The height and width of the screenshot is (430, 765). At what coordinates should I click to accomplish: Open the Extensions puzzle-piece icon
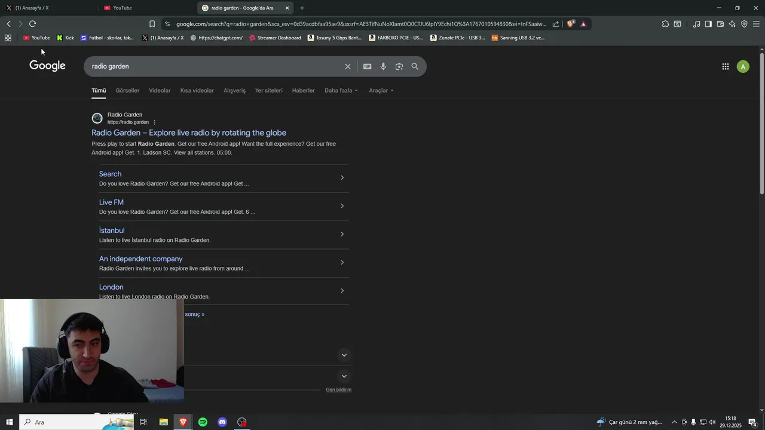point(665,24)
